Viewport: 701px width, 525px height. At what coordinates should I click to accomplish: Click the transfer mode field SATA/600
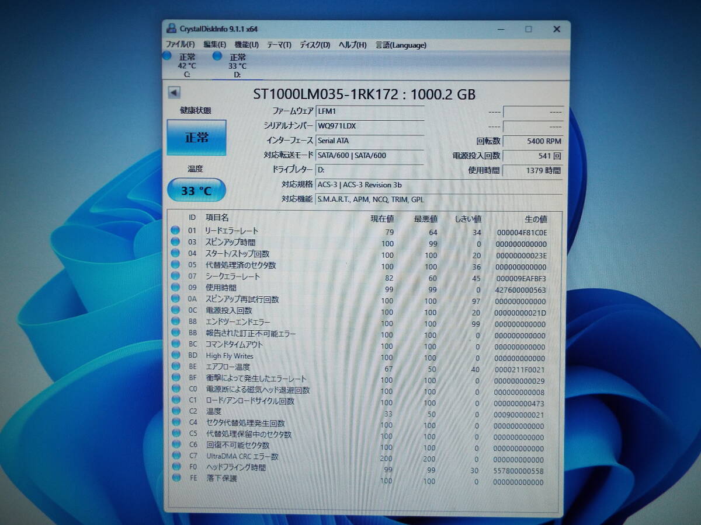(370, 156)
